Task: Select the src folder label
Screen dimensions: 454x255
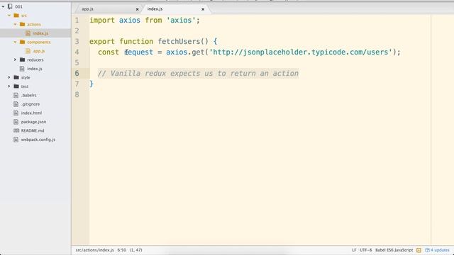Action: click(x=24, y=16)
